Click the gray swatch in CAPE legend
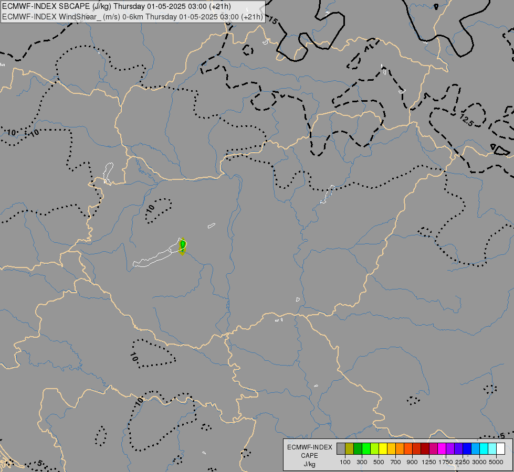 [x=341, y=448]
